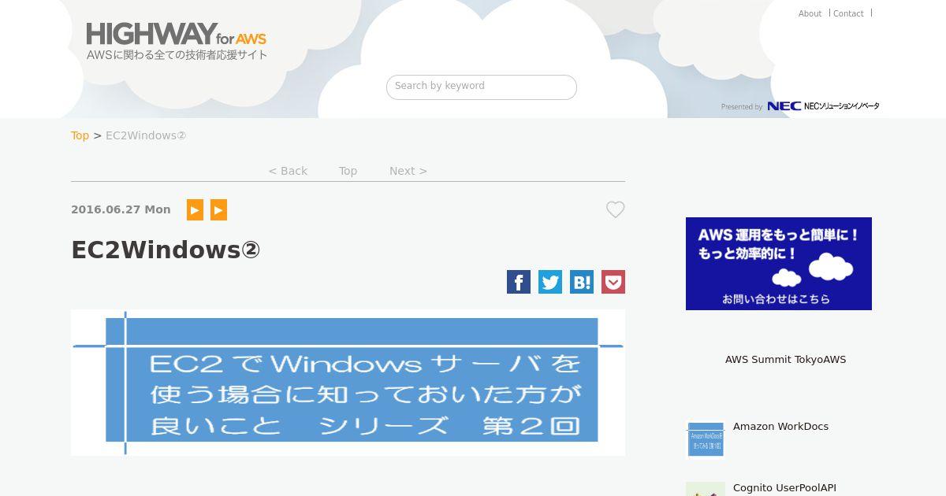Click the EC2Windows② article title
Screen dimensions: 946x496
[166, 250]
